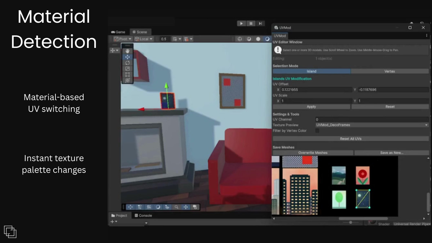432x243 pixels.
Task: Select the Scale tool
Action: [x=127, y=68]
